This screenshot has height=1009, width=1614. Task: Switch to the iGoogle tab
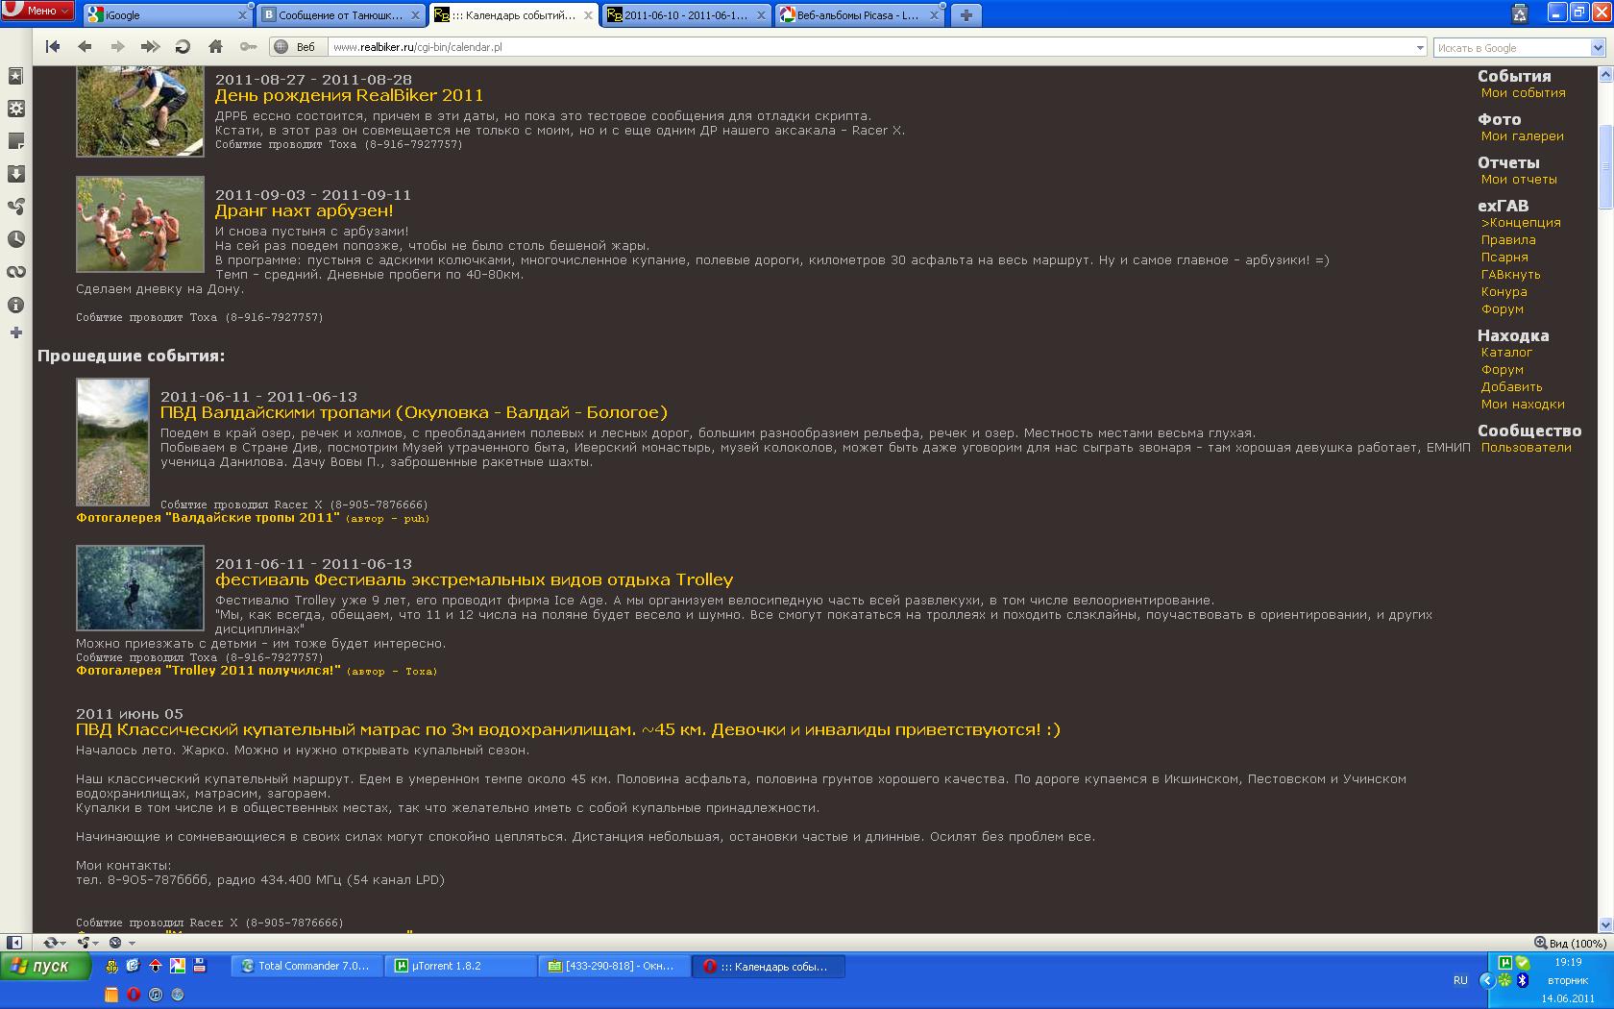click(163, 15)
